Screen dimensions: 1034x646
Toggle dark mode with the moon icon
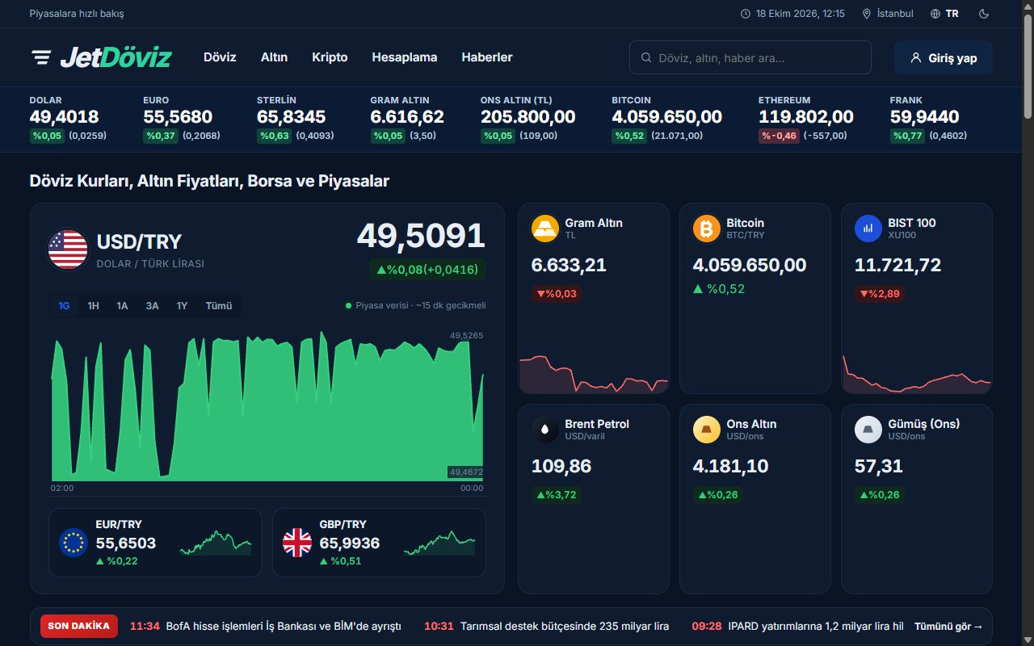click(x=984, y=14)
